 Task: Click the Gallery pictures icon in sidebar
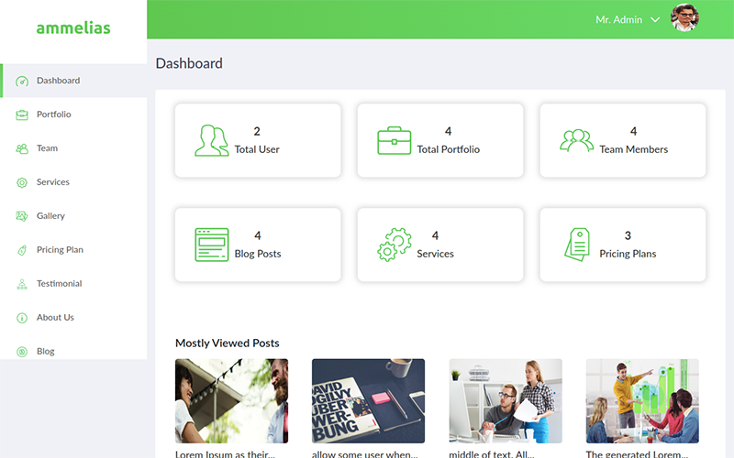click(22, 216)
